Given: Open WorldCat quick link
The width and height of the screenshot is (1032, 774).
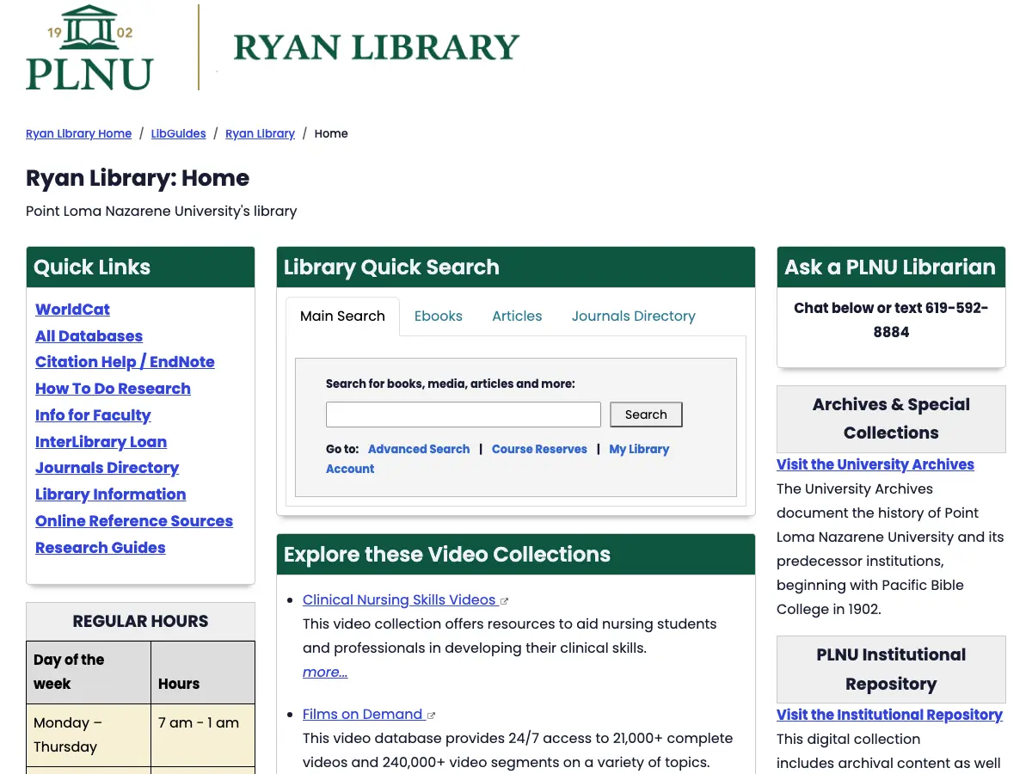Looking at the screenshot, I should pyautogui.click(x=72, y=310).
